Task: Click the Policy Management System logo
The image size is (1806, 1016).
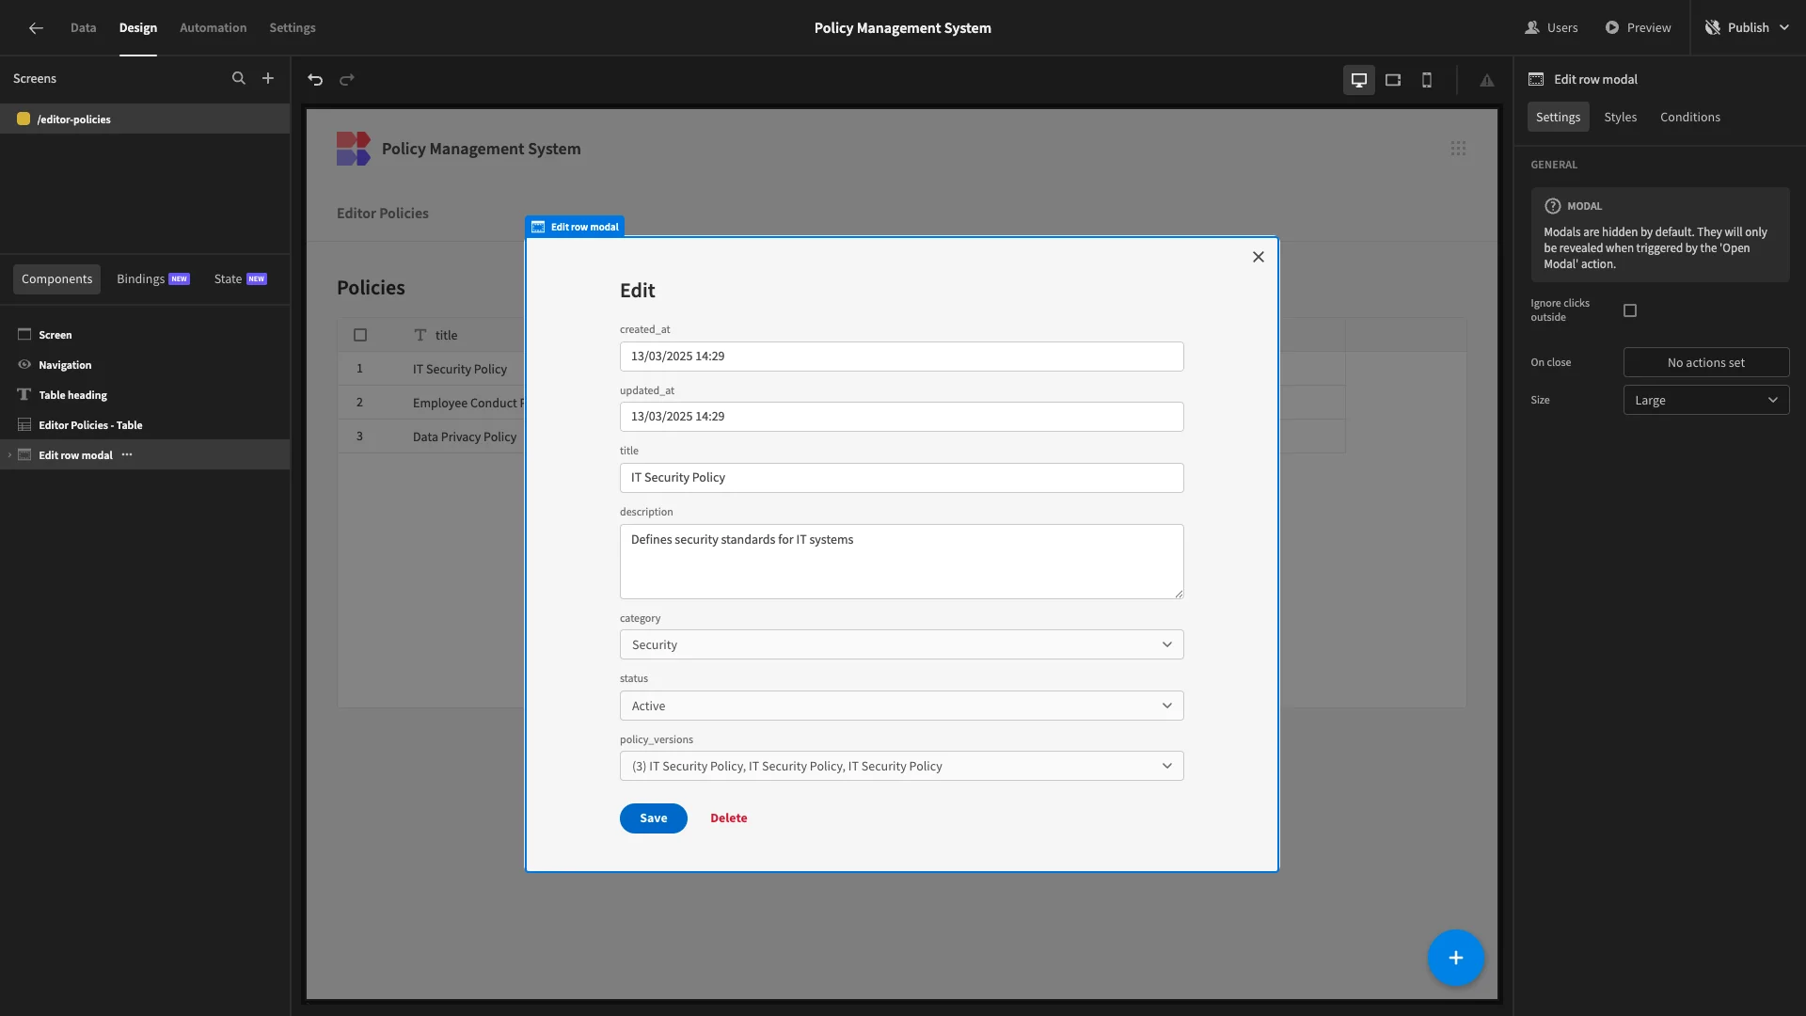Action: tap(354, 149)
